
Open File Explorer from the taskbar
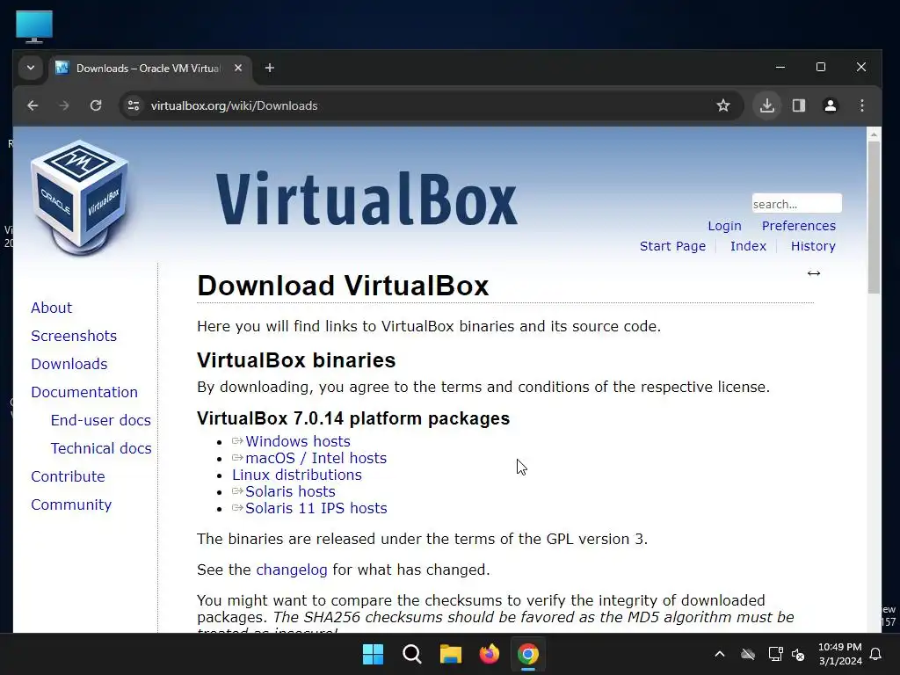point(451,654)
